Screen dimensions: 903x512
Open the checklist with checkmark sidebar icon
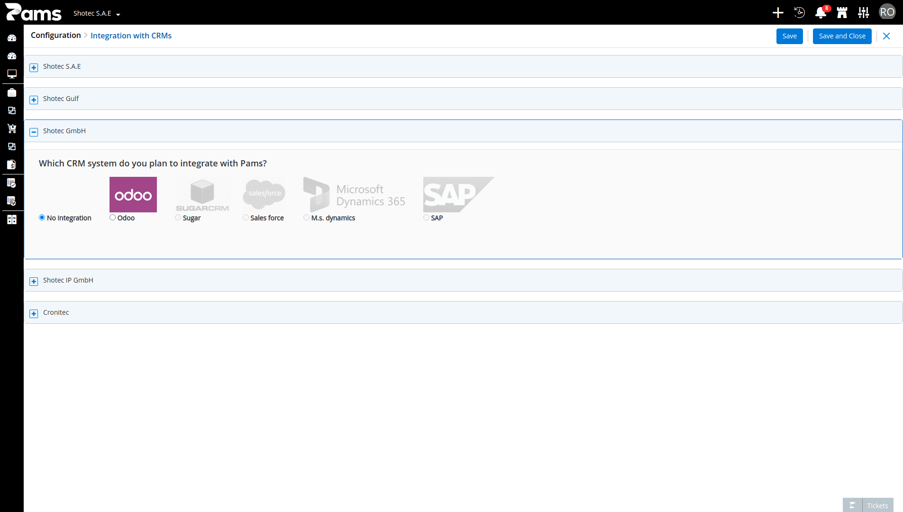pos(12,183)
